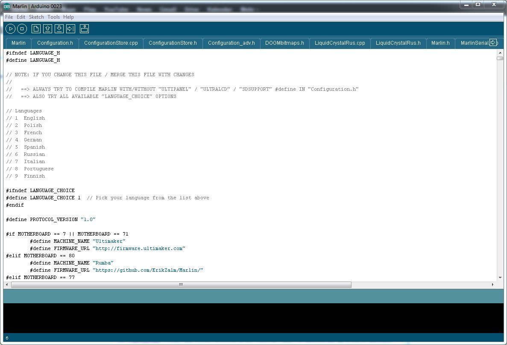Create a new sketch with the New icon
Viewport: 507px width, 345px height.
(x=36, y=29)
